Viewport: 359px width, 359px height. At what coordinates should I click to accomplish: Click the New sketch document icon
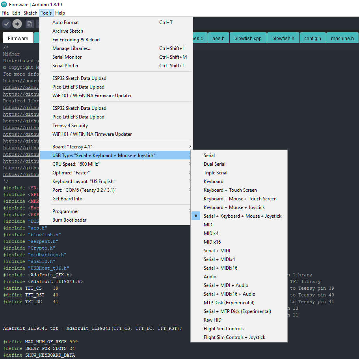tap(30, 24)
